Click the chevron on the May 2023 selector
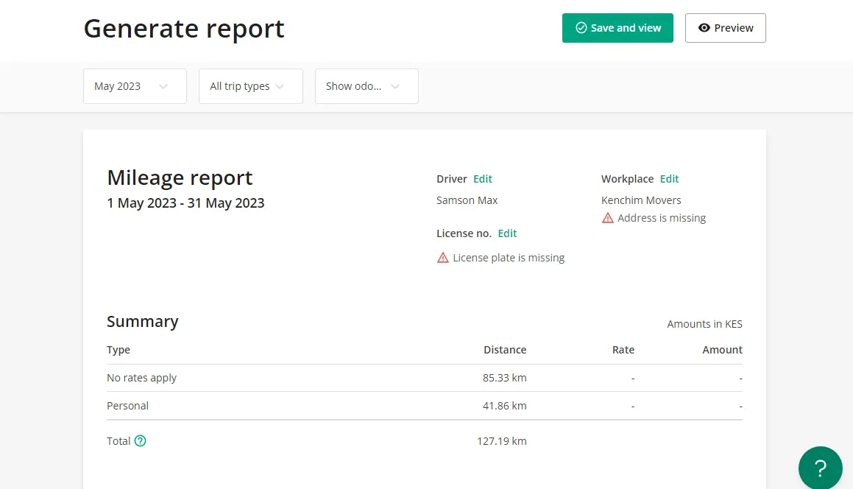 (163, 86)
